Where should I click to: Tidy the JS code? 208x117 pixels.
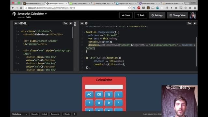pos(189,23)
